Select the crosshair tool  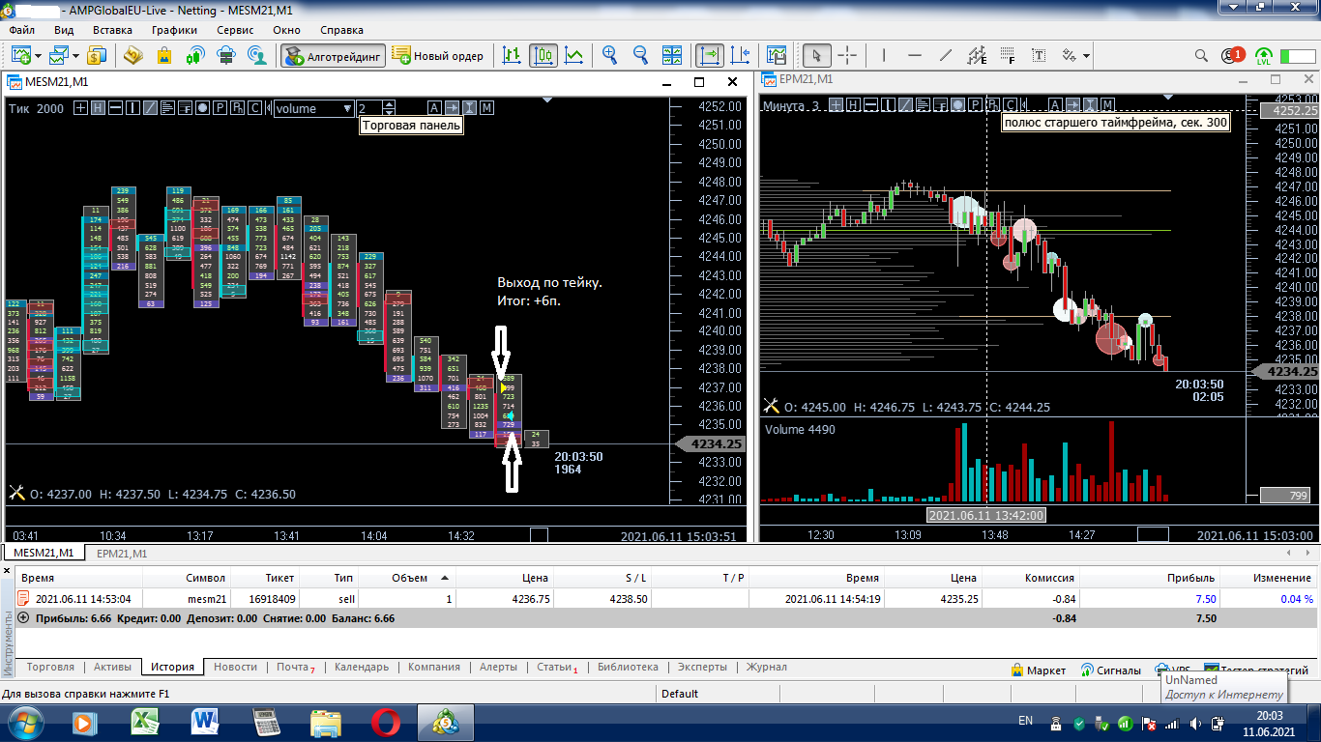tap(847, 55)
